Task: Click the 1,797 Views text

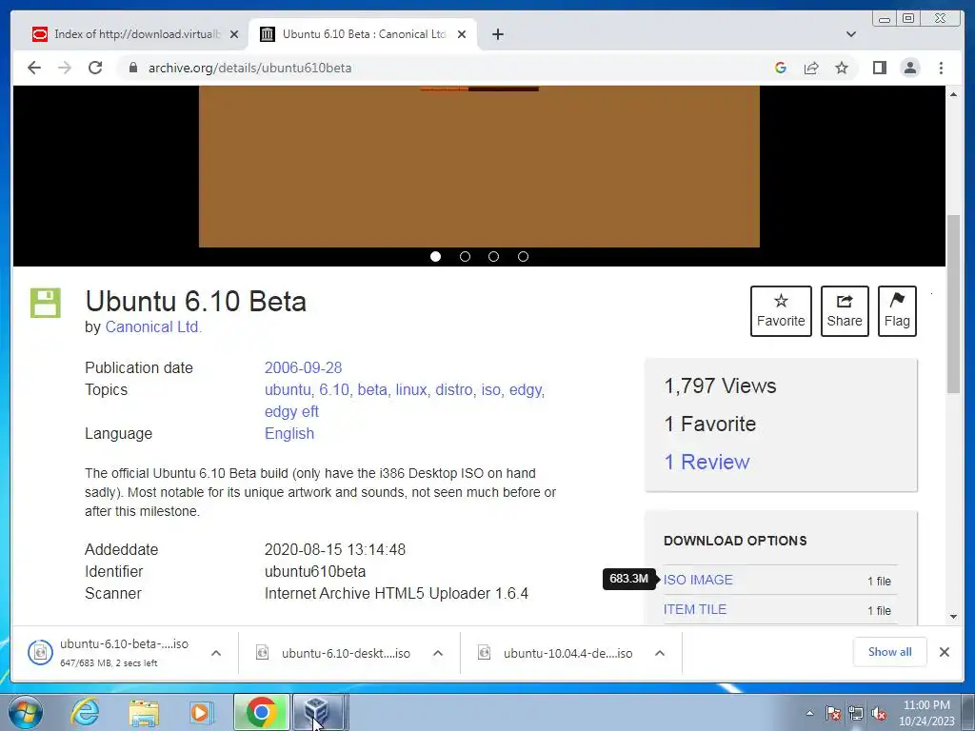Action: tap(720, 386)
